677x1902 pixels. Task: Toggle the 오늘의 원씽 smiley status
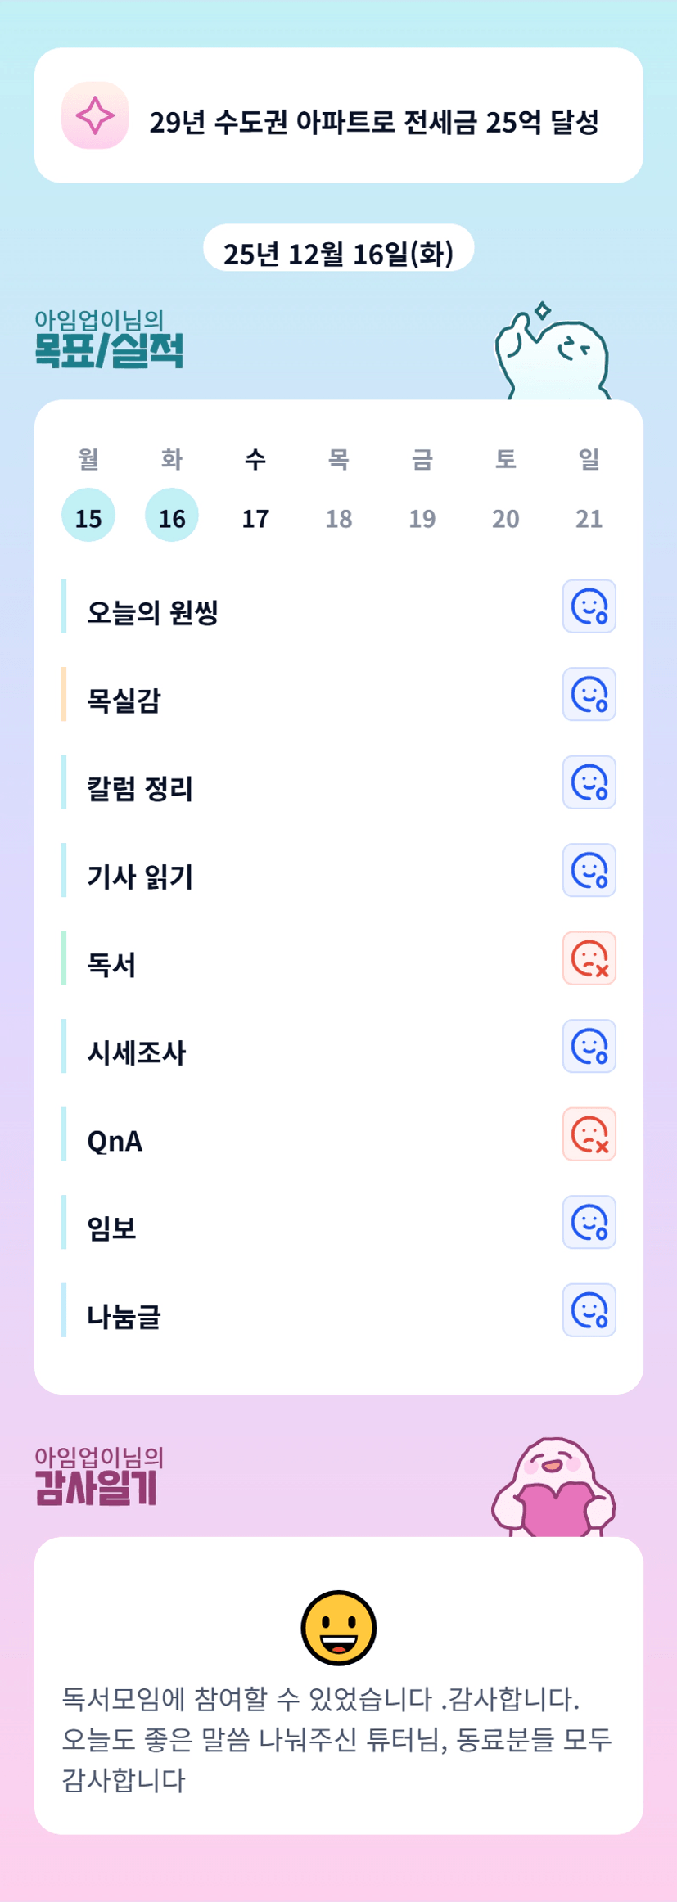pos(589,606)
